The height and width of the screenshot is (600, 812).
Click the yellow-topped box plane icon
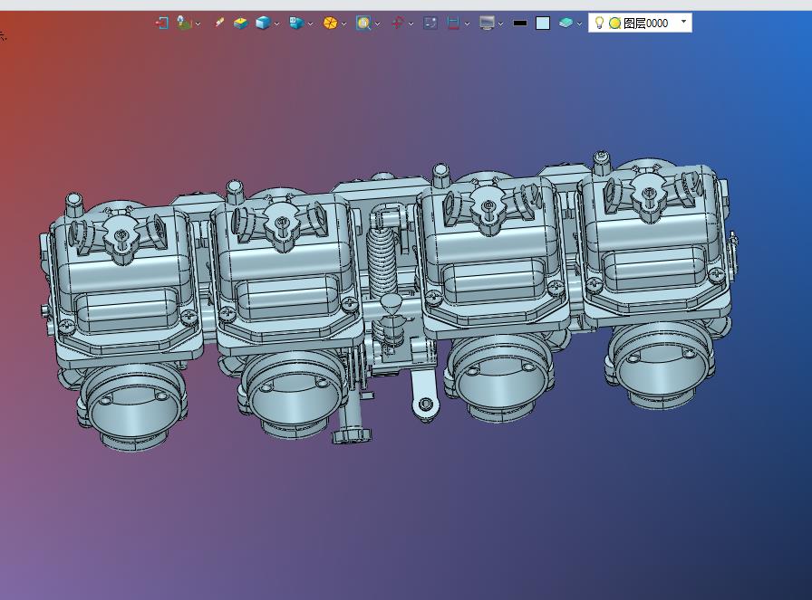click(x=240, y=23)
